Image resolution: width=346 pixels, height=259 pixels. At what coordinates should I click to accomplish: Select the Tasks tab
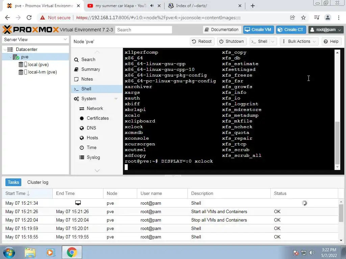tap(13, 182)
